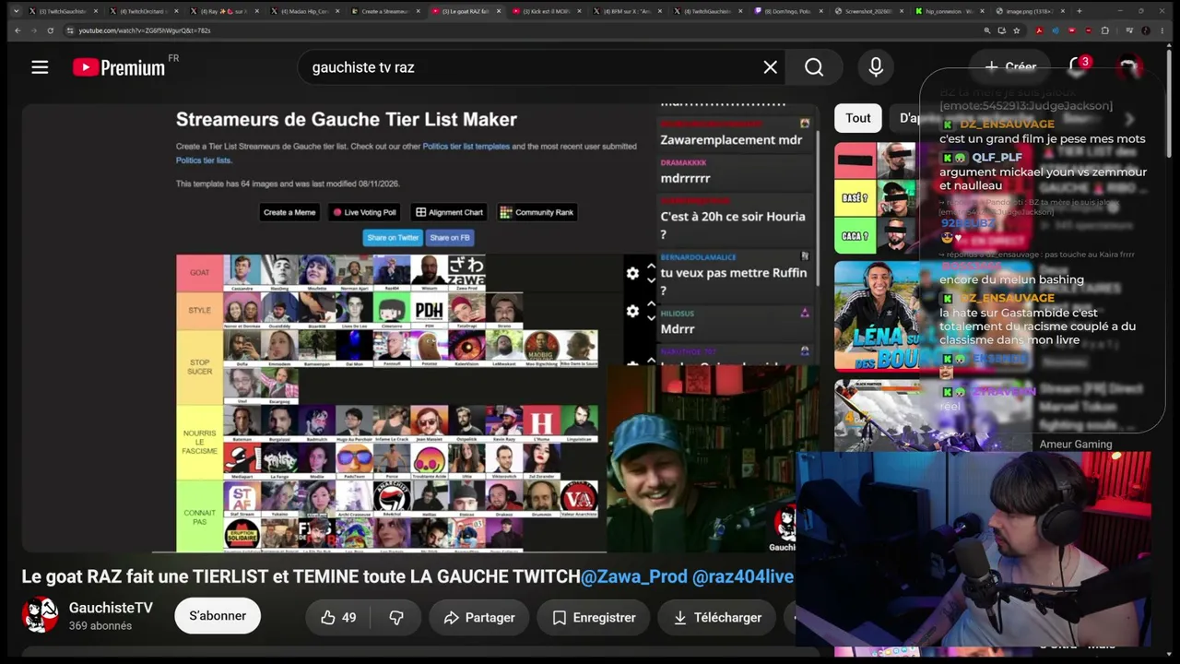Click 'encore du melun bashing' chat line
Viewport: 1180px width, 664px height.
1011,279
